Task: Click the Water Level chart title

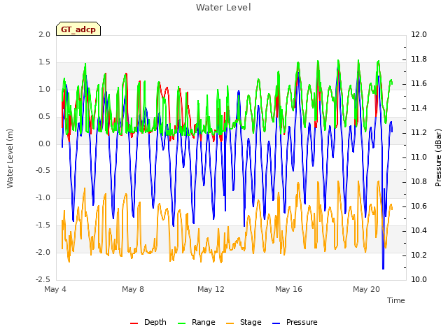Action: 223,8
